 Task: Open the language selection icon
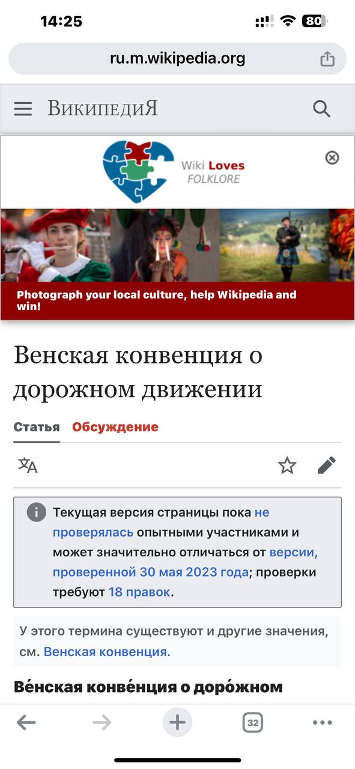(x=28, y=465)
